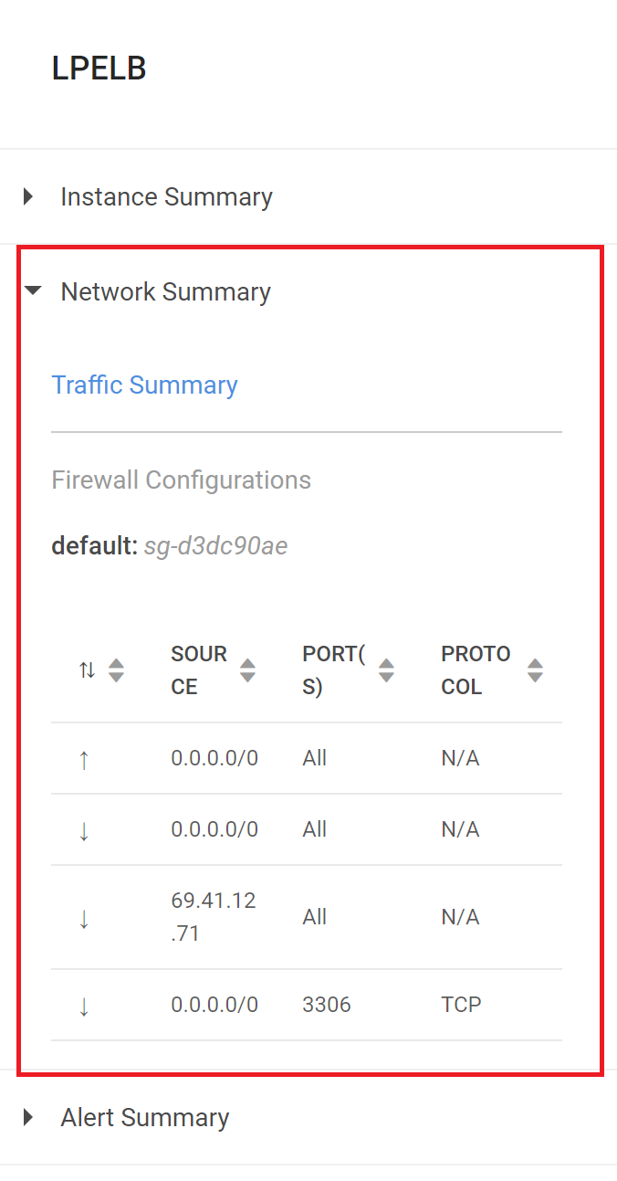Click the Alert Summary label
The image size is (617, 1181).
point(144,1117)
